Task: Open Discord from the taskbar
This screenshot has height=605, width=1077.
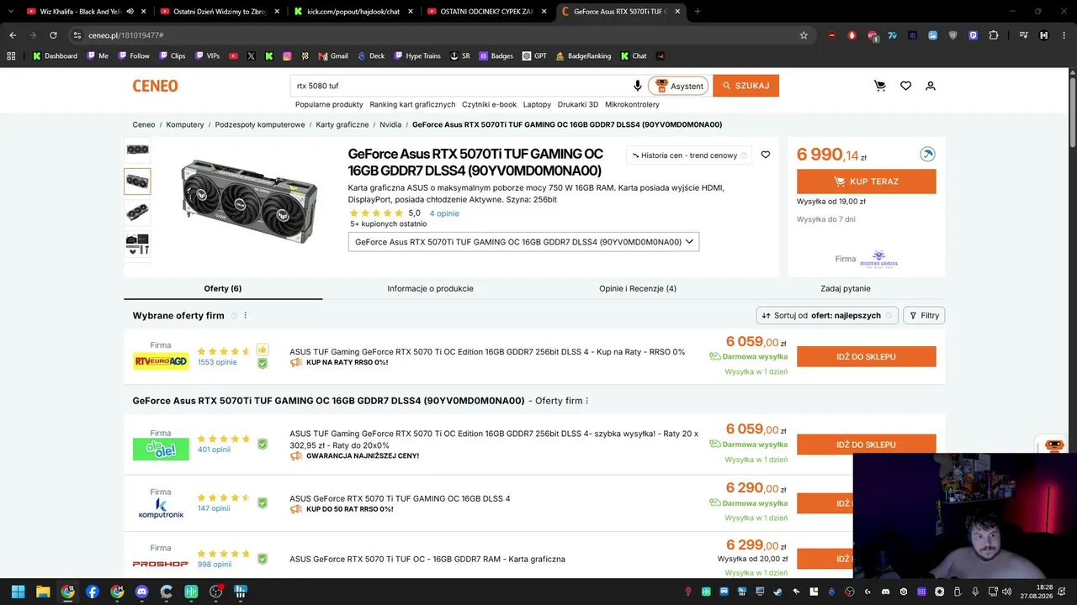Action: (141, 592)
